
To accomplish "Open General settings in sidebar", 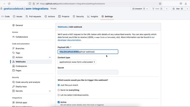I will [x=19, y=25].
